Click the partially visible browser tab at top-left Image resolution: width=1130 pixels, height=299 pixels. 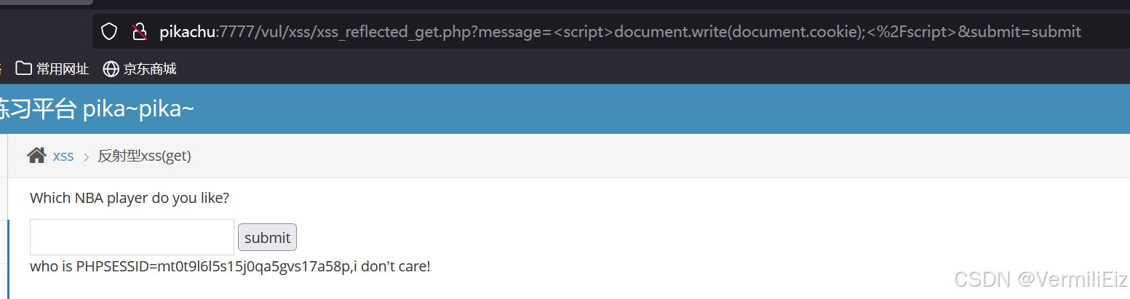pos(44,3)
